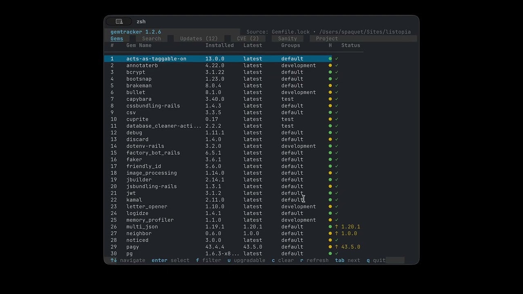Click the yellow health dot for annotaterb
This screenshot has width=523, height=294.
[330, 65]
